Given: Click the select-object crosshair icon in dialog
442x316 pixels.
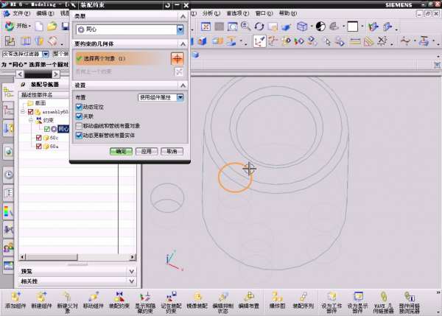Looking at the screenshot, I should pos(177,57).
